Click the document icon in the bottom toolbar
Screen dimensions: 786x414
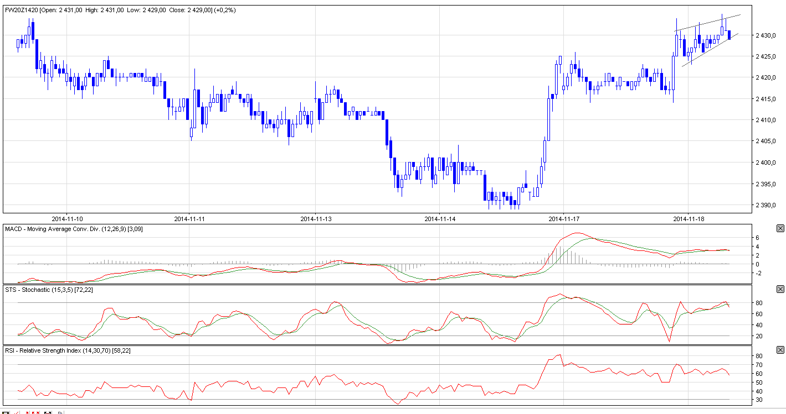tap(60, 412)
